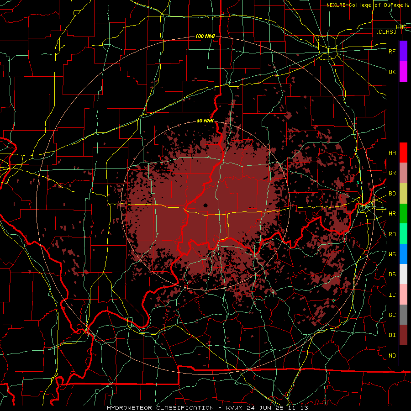
Task: Click the [CLAS] units label
Action: pos(386,32)
